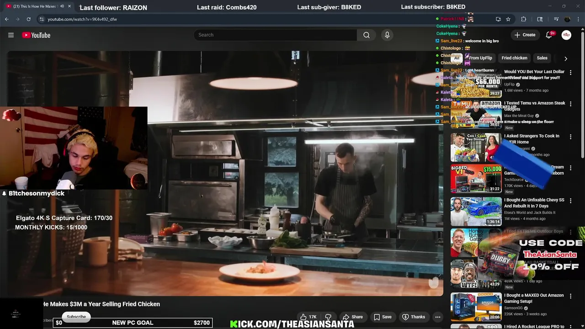Viewport: 585px width, 329px height.
Task: Open 'I Bought a MAXED Out Amazon Gaming Setup' title
Action: [534, 298]
